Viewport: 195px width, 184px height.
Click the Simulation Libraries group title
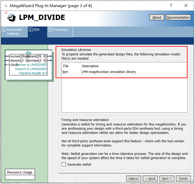pos(76,50)
